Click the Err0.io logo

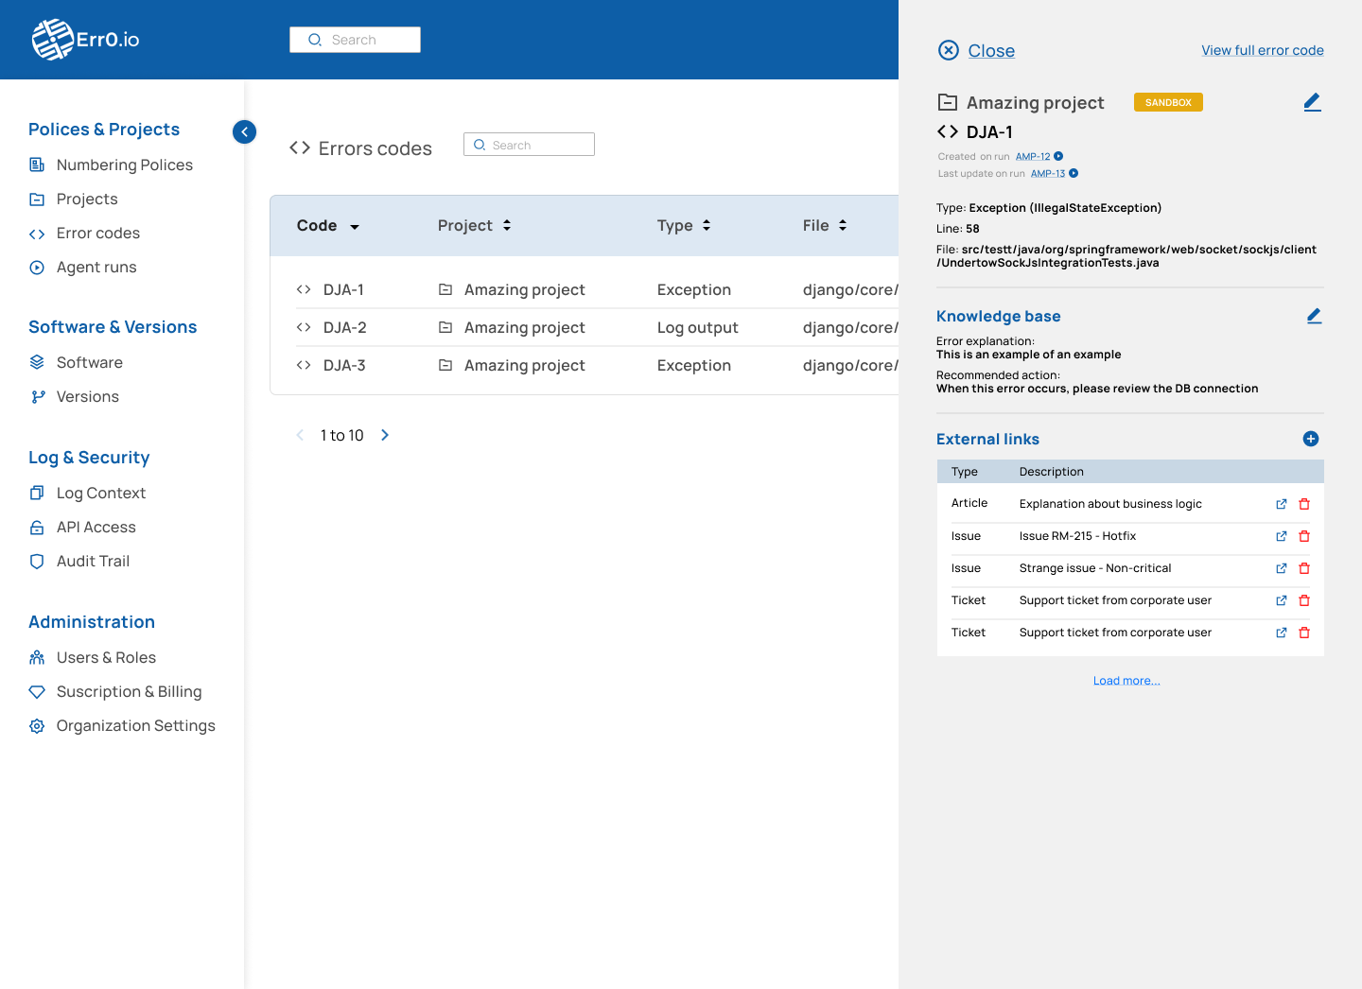click(x=85, y=40)
